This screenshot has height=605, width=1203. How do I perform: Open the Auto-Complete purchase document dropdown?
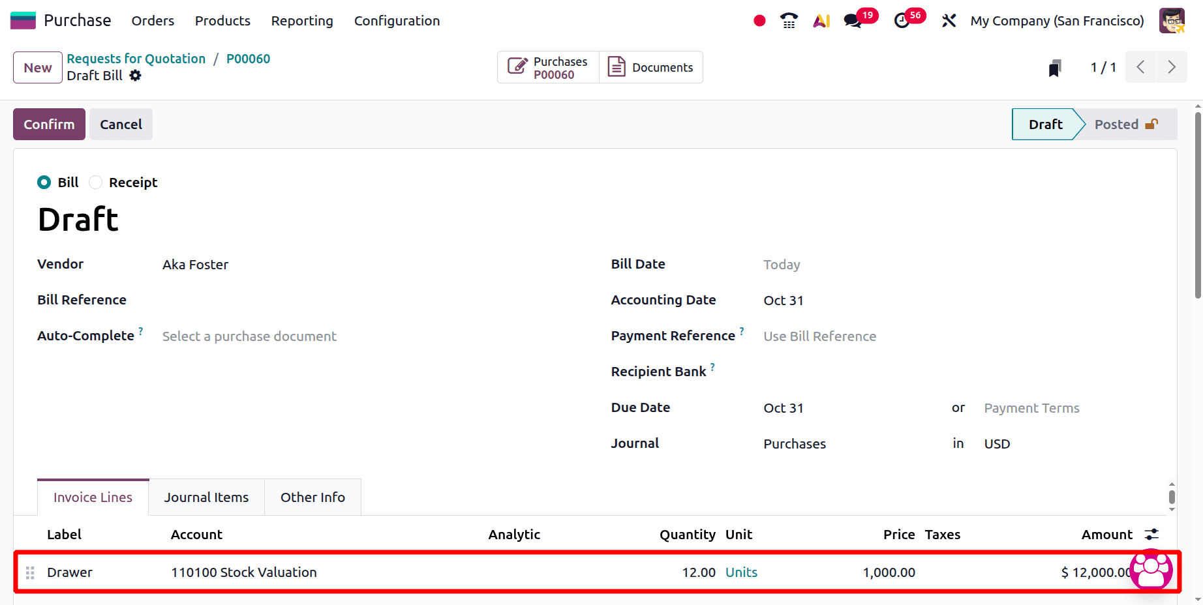[249, 336]
